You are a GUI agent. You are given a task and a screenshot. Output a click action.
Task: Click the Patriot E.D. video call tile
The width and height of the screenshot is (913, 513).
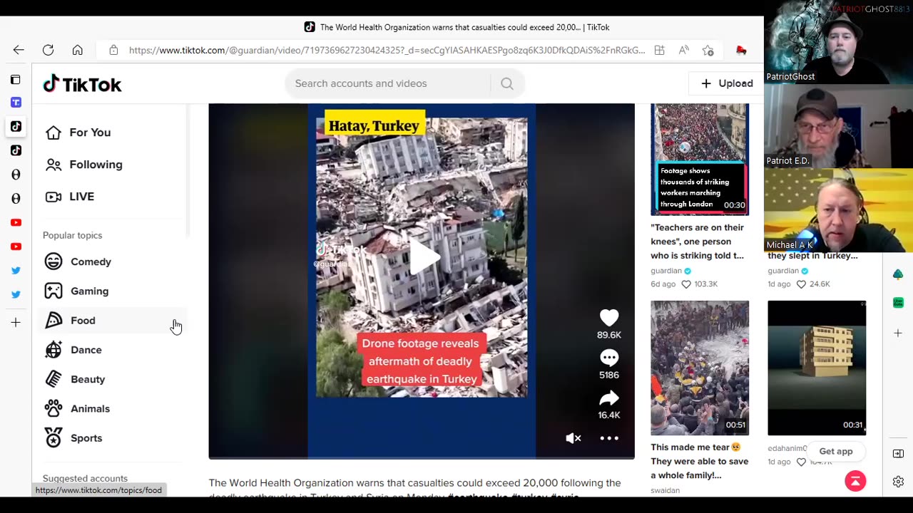tap(838, 126)
